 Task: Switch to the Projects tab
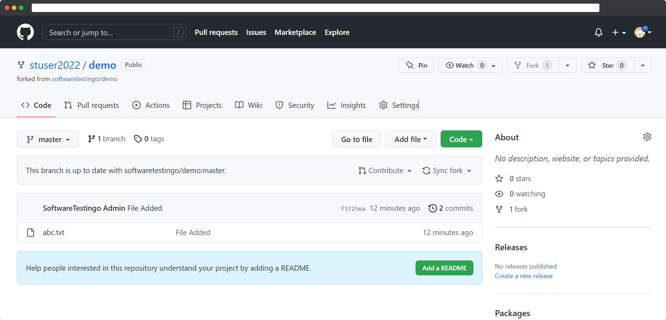[x=202, y=105]
